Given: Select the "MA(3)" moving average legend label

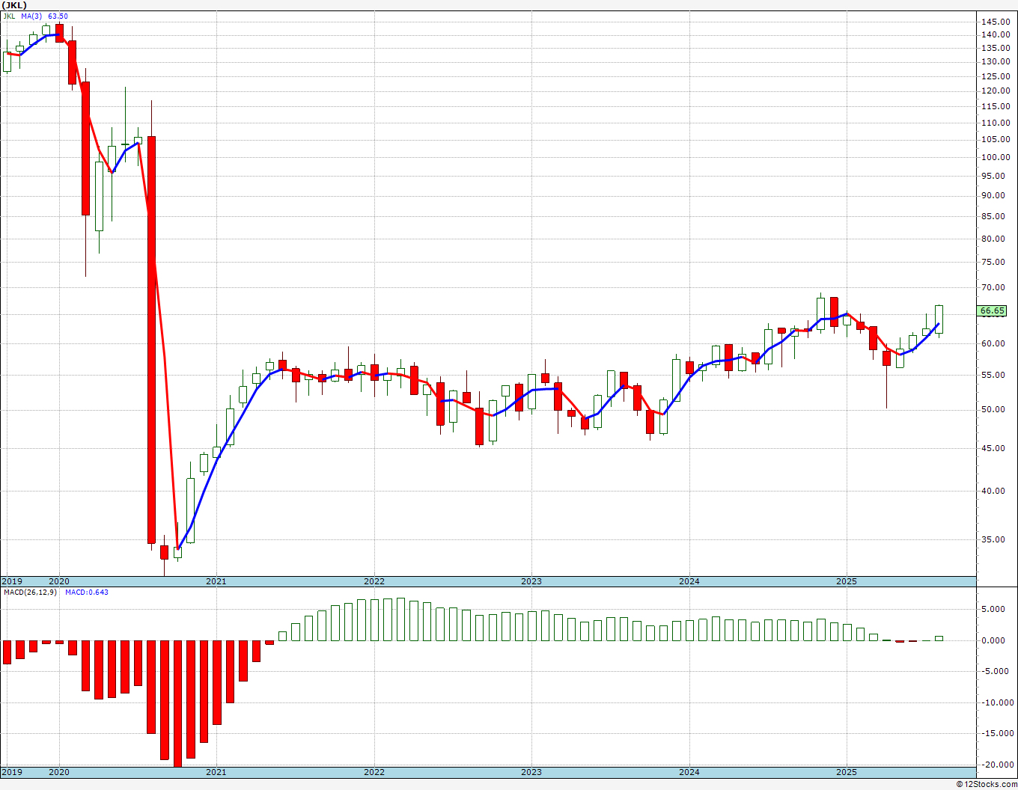Looking at the screenshot, I should tap(31, 16).
